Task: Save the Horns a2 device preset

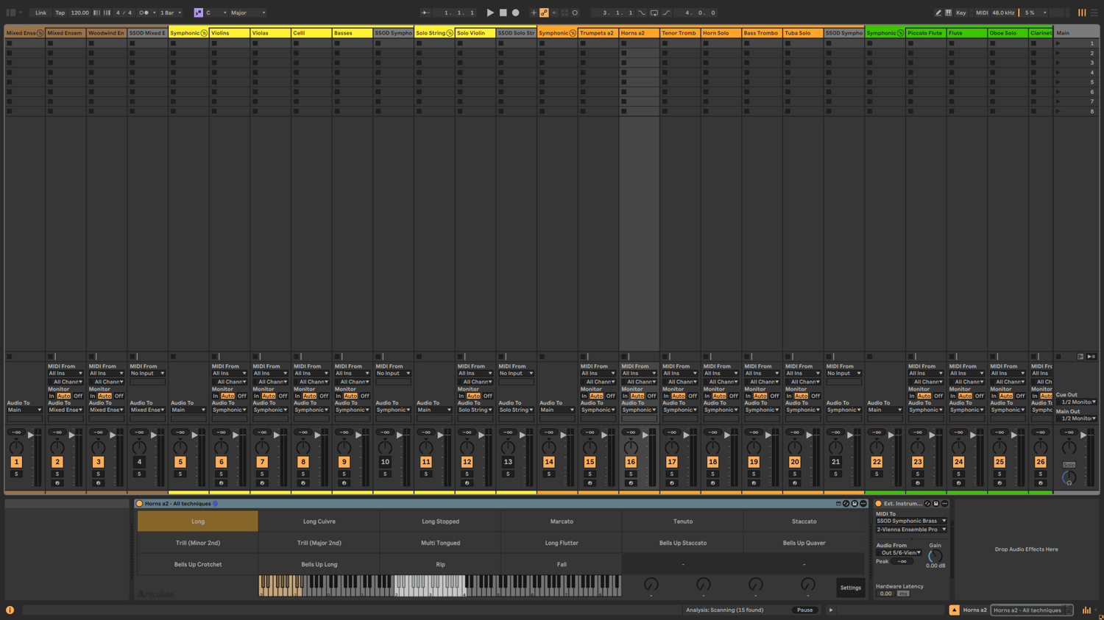Action: click(854, 504)
